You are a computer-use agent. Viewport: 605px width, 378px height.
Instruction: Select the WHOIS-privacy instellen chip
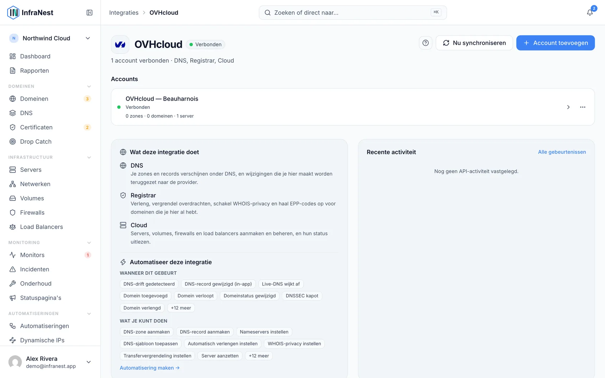point(294,344)
